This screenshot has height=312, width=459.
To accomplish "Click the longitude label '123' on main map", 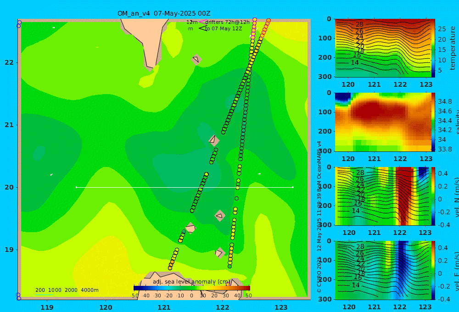I will pos(281,307).
